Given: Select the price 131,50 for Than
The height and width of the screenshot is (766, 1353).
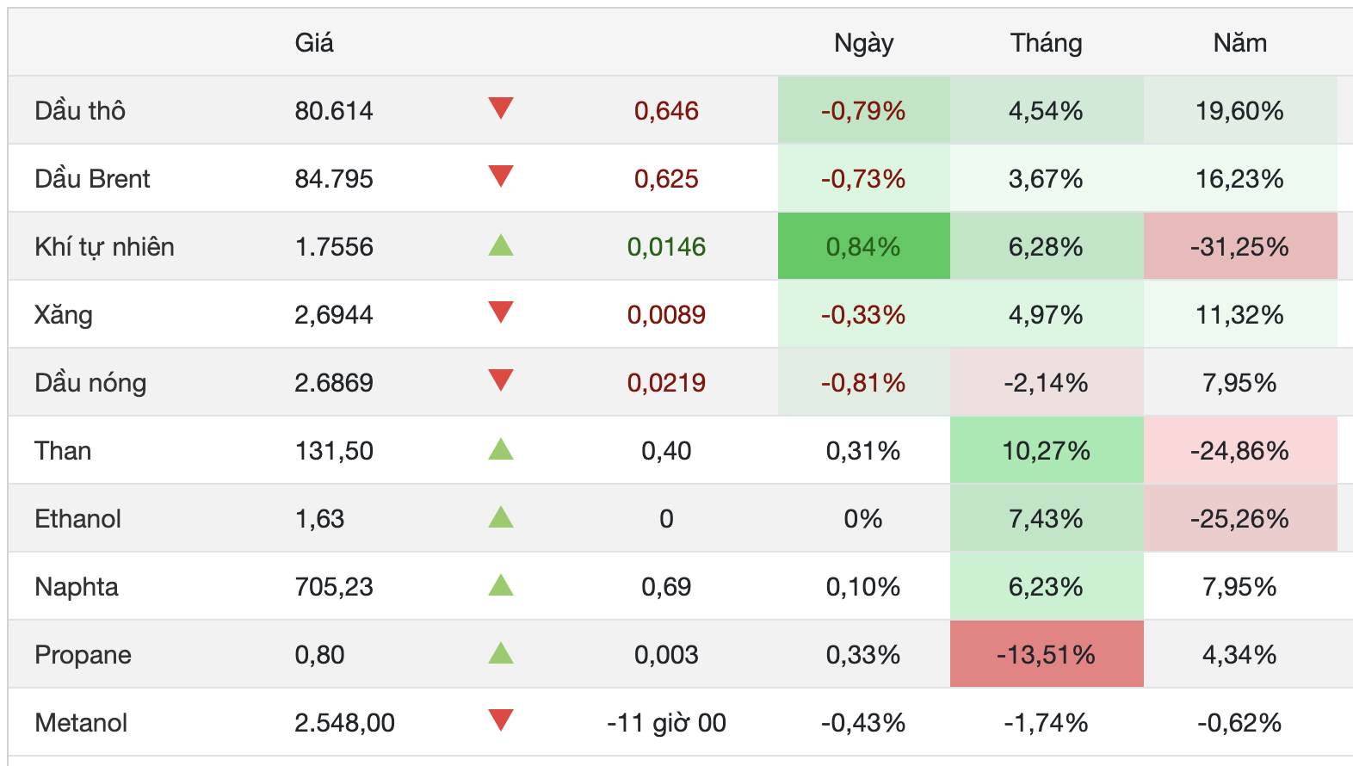Looking at the screenshot, I should (334, 451).
